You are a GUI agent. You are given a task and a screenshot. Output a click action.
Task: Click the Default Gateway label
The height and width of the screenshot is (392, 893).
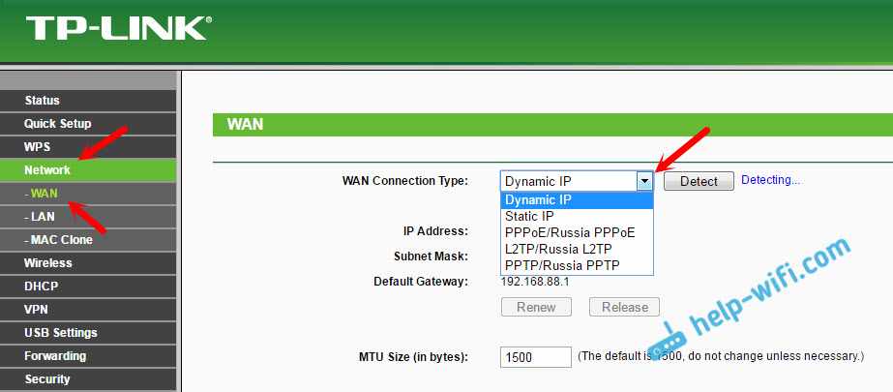pos(421,282)
